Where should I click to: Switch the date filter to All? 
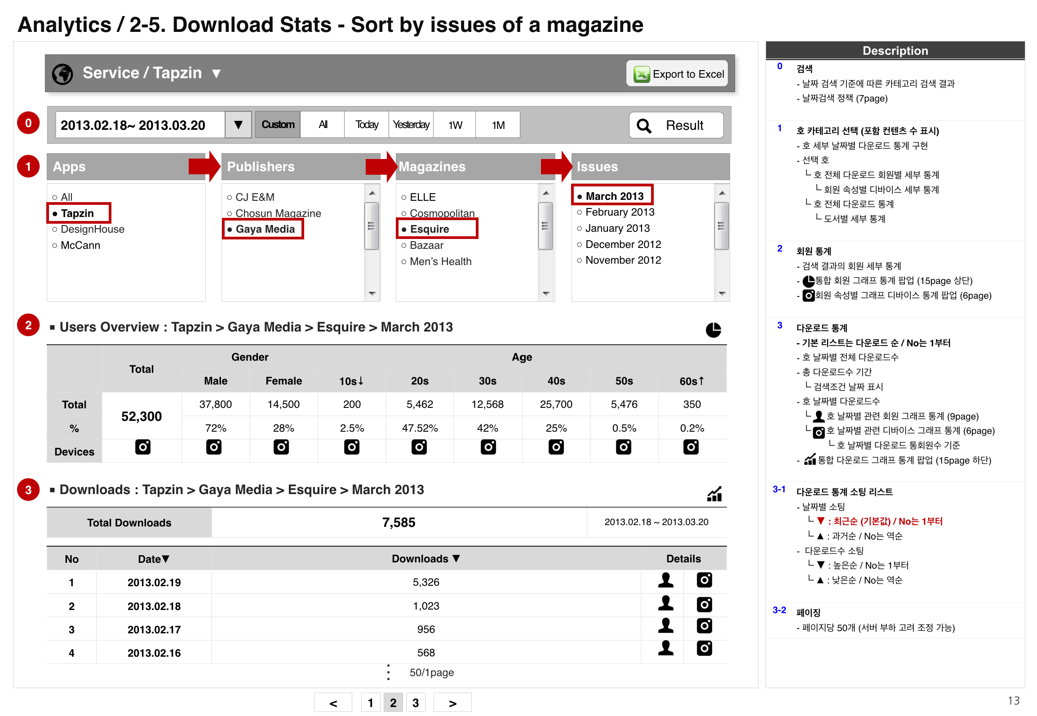(x=323, y=125)
